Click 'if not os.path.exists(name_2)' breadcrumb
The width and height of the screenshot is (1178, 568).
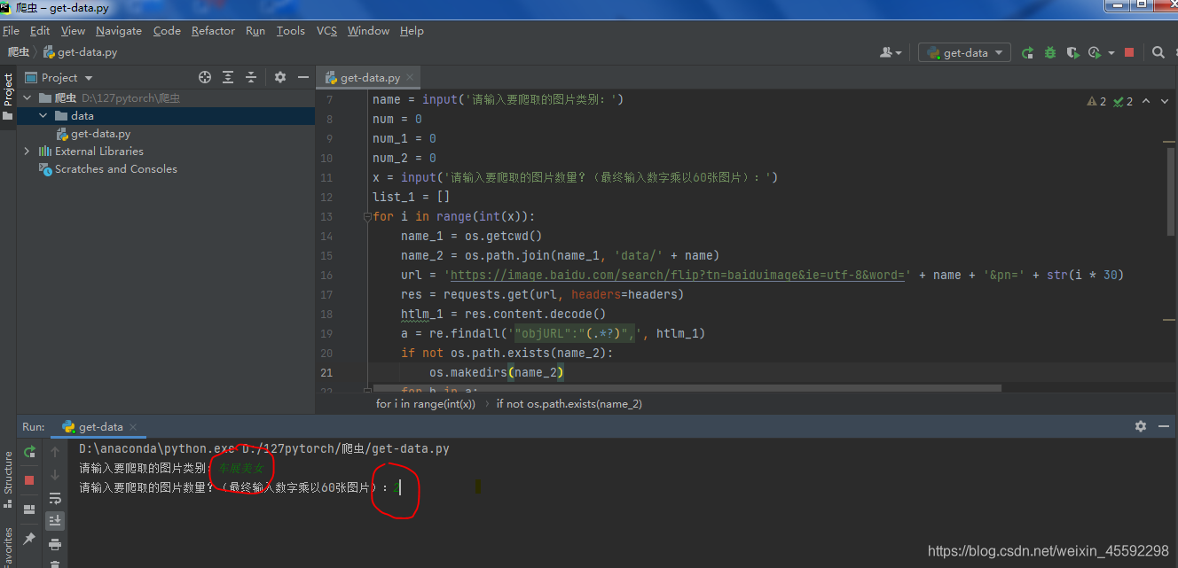(569, 404)
